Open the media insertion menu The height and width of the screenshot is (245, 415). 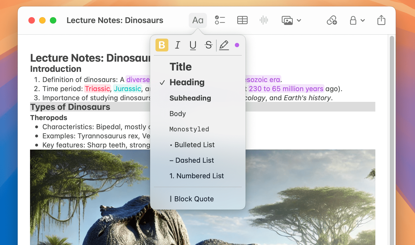click(x=287, y=20)
